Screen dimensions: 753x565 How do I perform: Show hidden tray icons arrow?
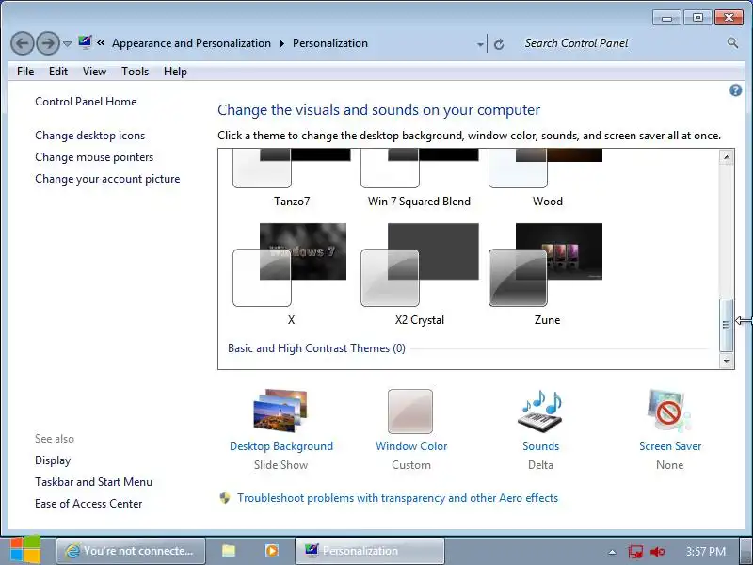point(613,552)
